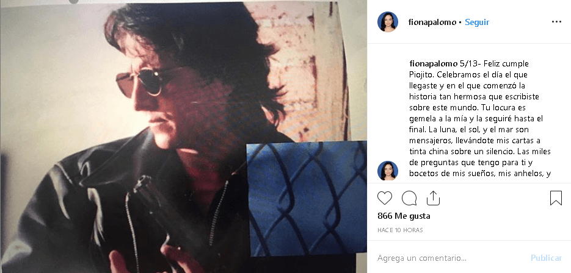The height and width of the screenshot is (273, 571).
Task: Click the bold fionapalomo username in the caption
Action: [x=434, y=63]
